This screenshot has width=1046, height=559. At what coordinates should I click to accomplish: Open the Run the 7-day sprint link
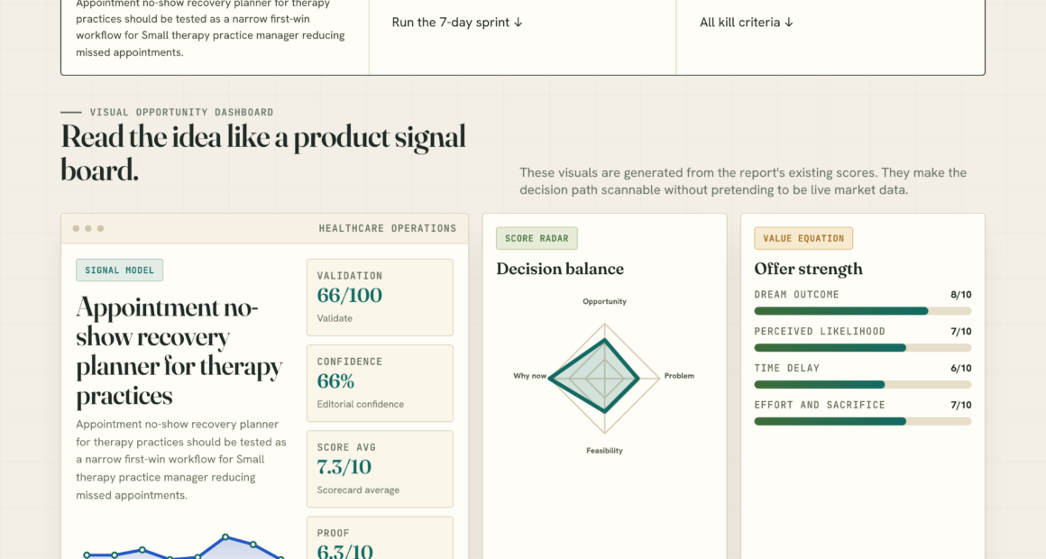click(x=457, y=22)
